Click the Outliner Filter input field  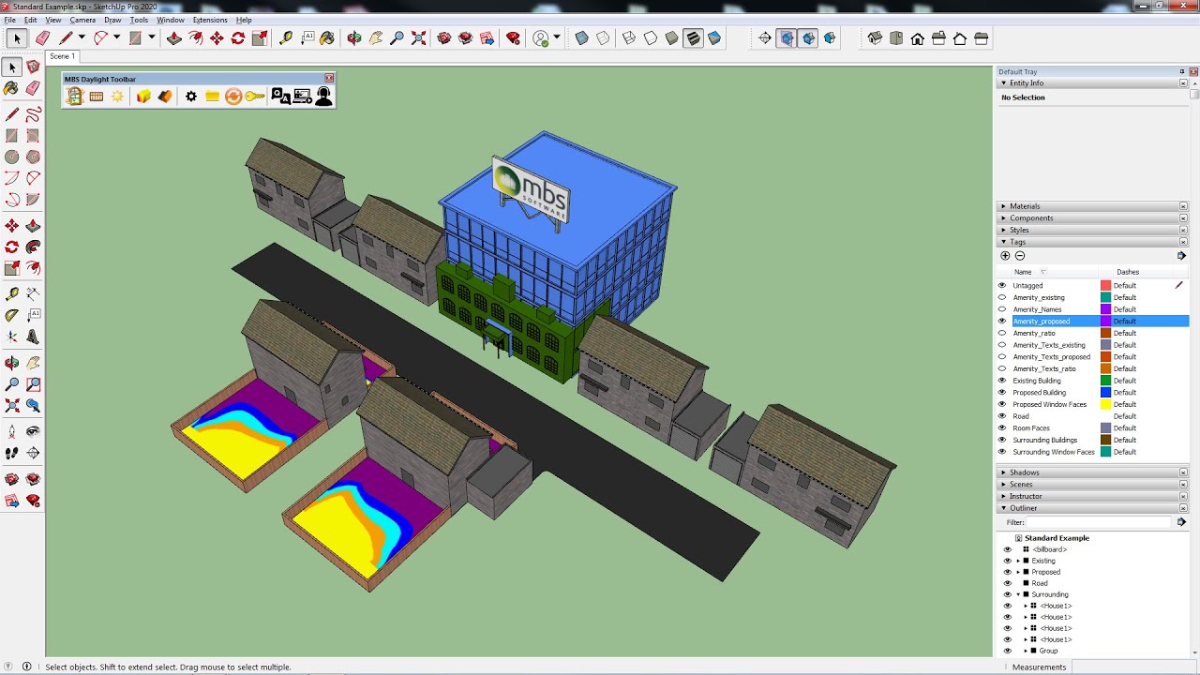tap(1099, 522)
